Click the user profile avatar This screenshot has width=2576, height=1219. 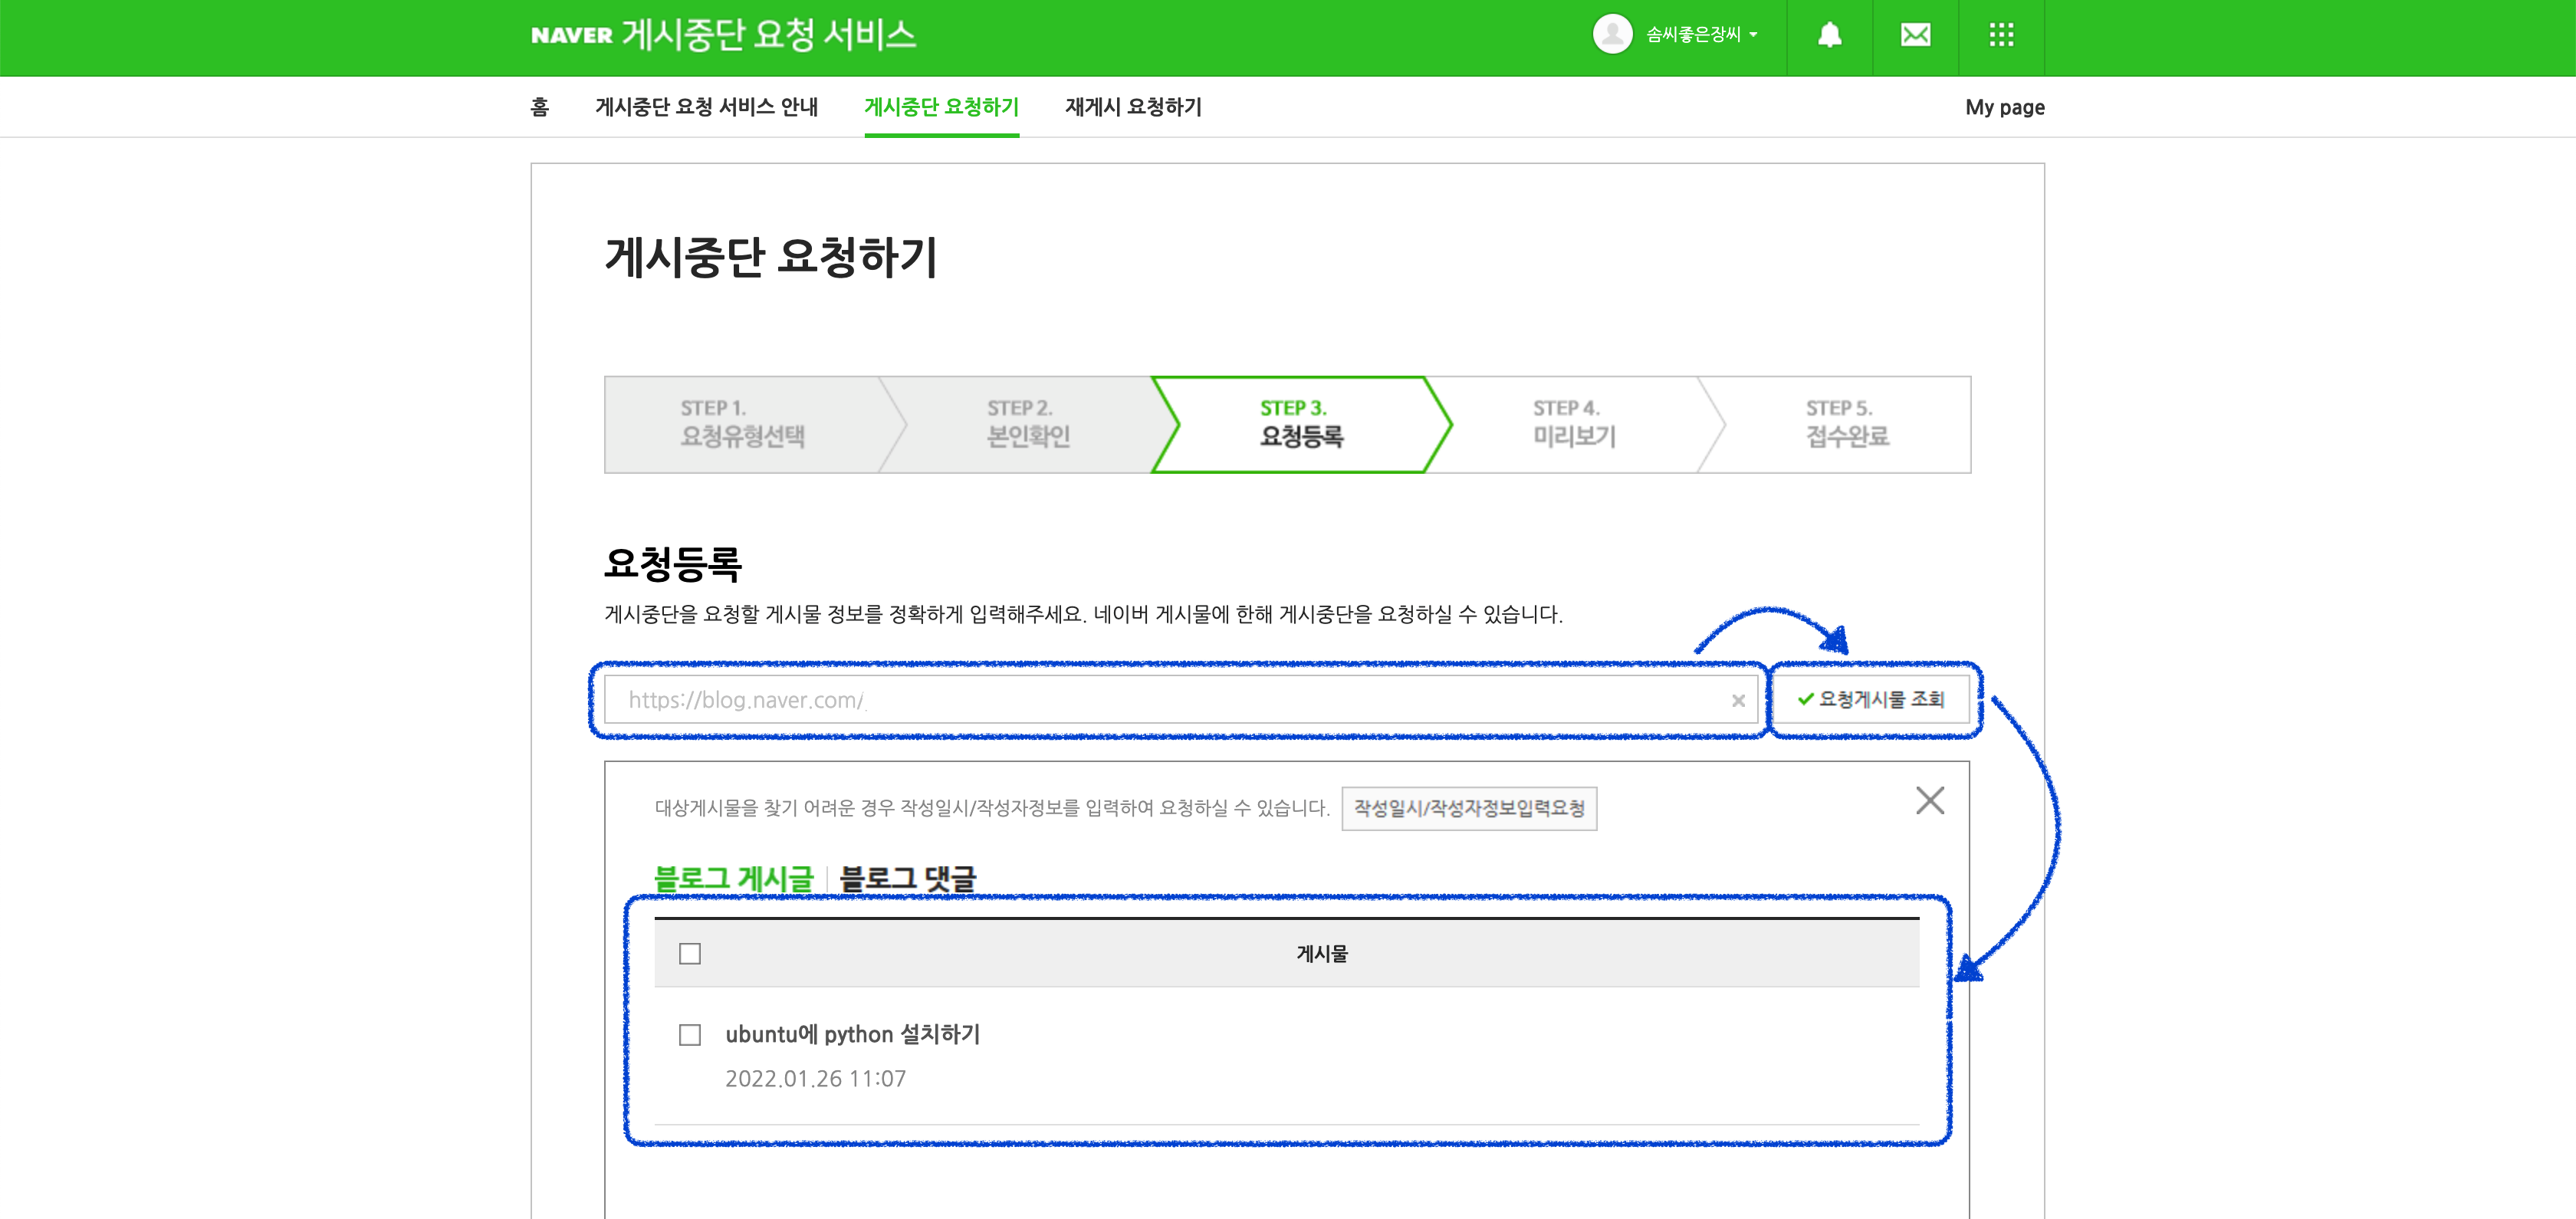coord(1612,34)
